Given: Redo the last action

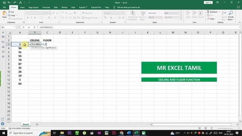Looking at the screenshot, I should click(14, 3).
